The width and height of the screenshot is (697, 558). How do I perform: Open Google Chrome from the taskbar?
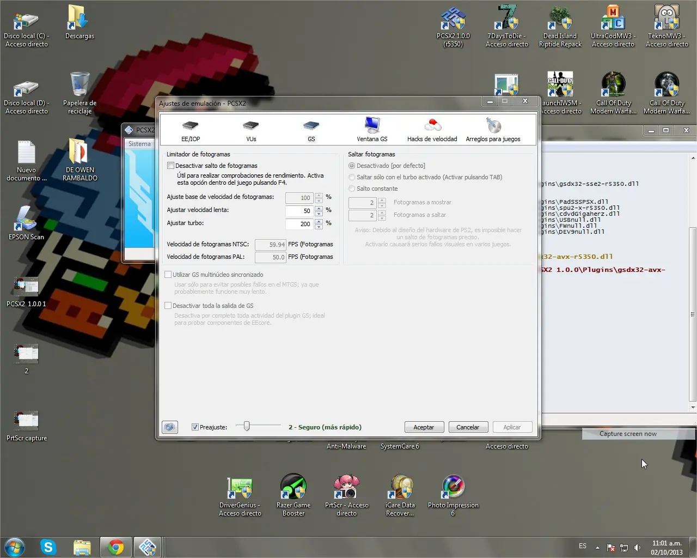(115, 547)
